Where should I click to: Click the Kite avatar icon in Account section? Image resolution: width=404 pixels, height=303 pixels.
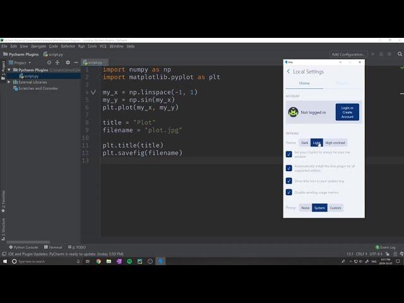pyautogui.click(x=293, y=112)
